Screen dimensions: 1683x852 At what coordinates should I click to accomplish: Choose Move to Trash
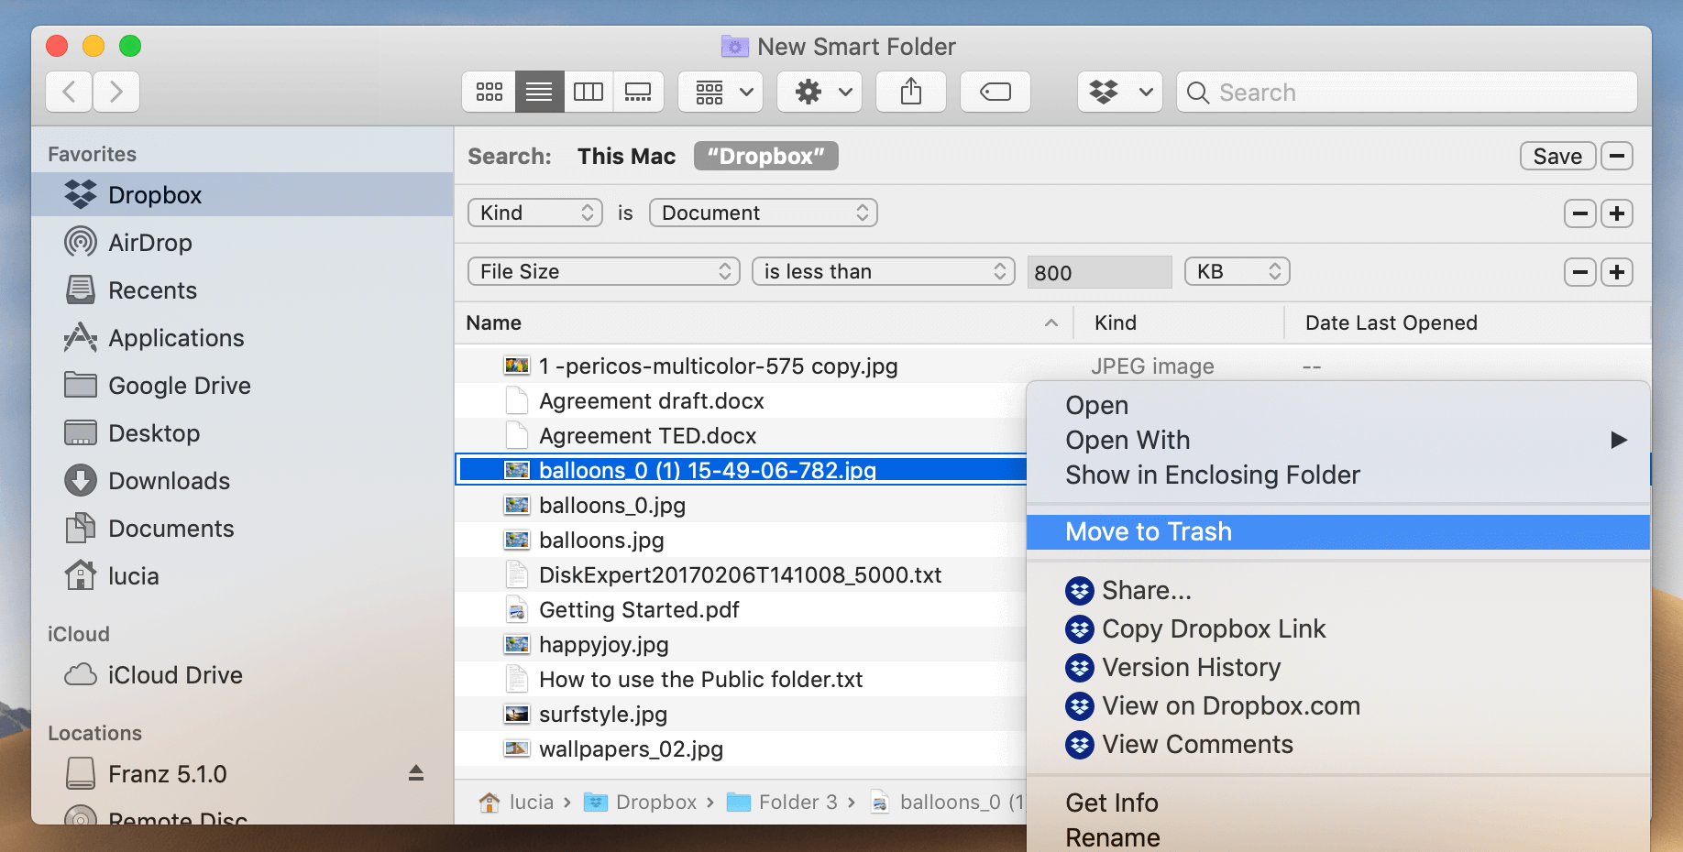(1338, 531)
